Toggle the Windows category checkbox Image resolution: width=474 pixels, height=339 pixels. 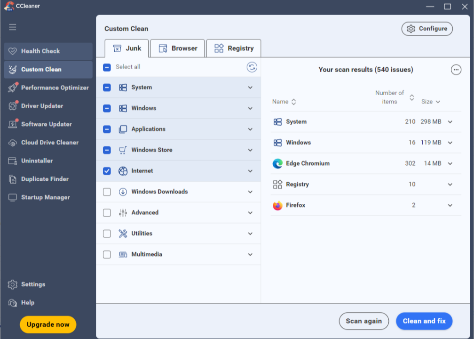(x=107, y=108)
